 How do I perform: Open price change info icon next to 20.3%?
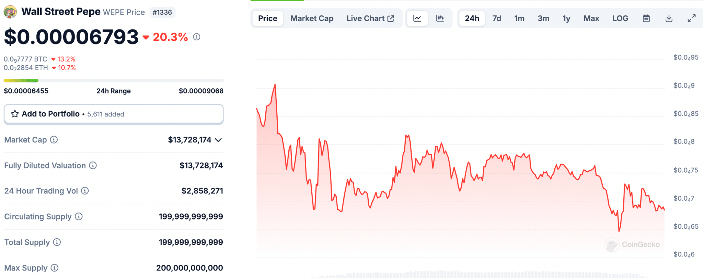(197, 37)
